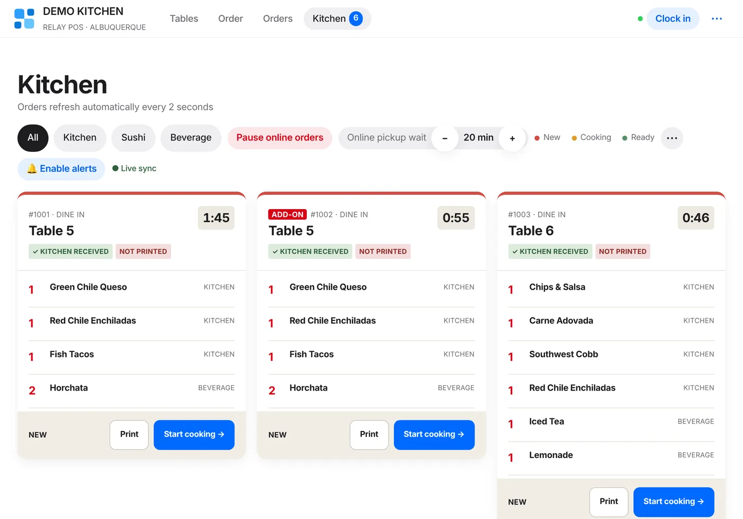
Task: Print order #1002 ticket
Action: (369, 435)
